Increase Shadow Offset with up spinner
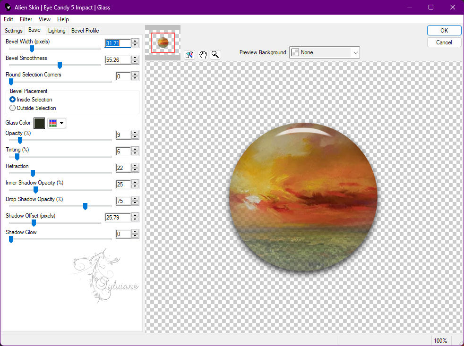 click(135, 216)
